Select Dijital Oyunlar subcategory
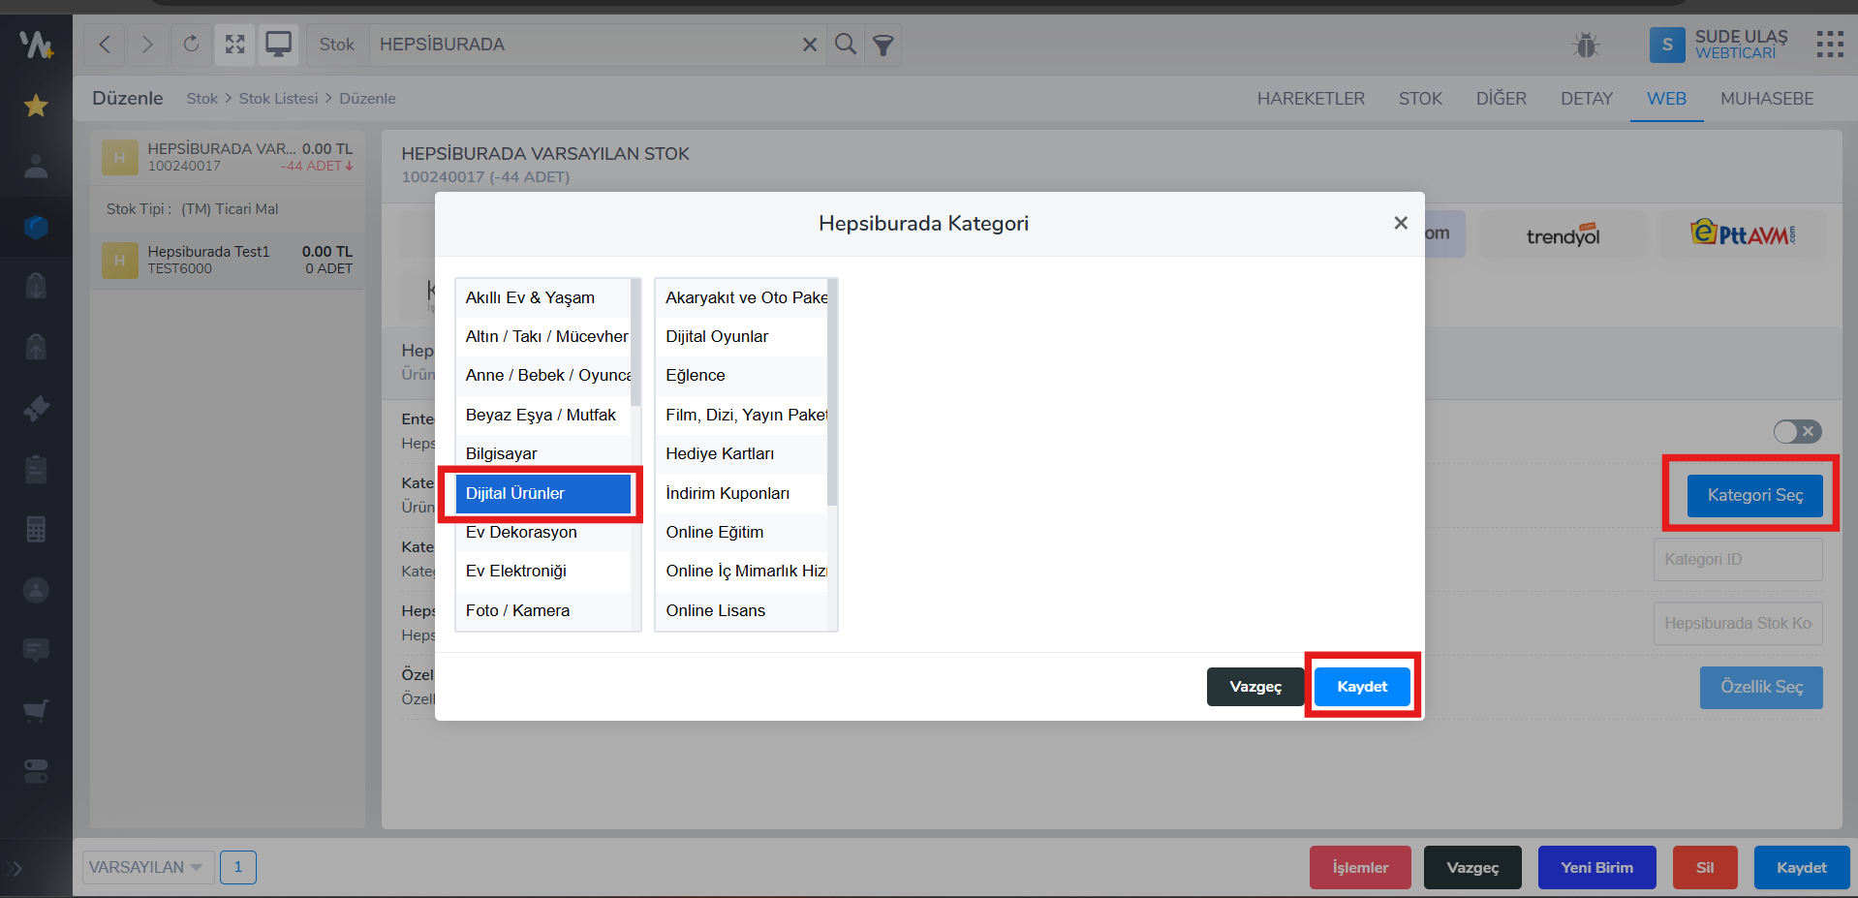This screenshot has width=1858, height=898. [717, 336]
